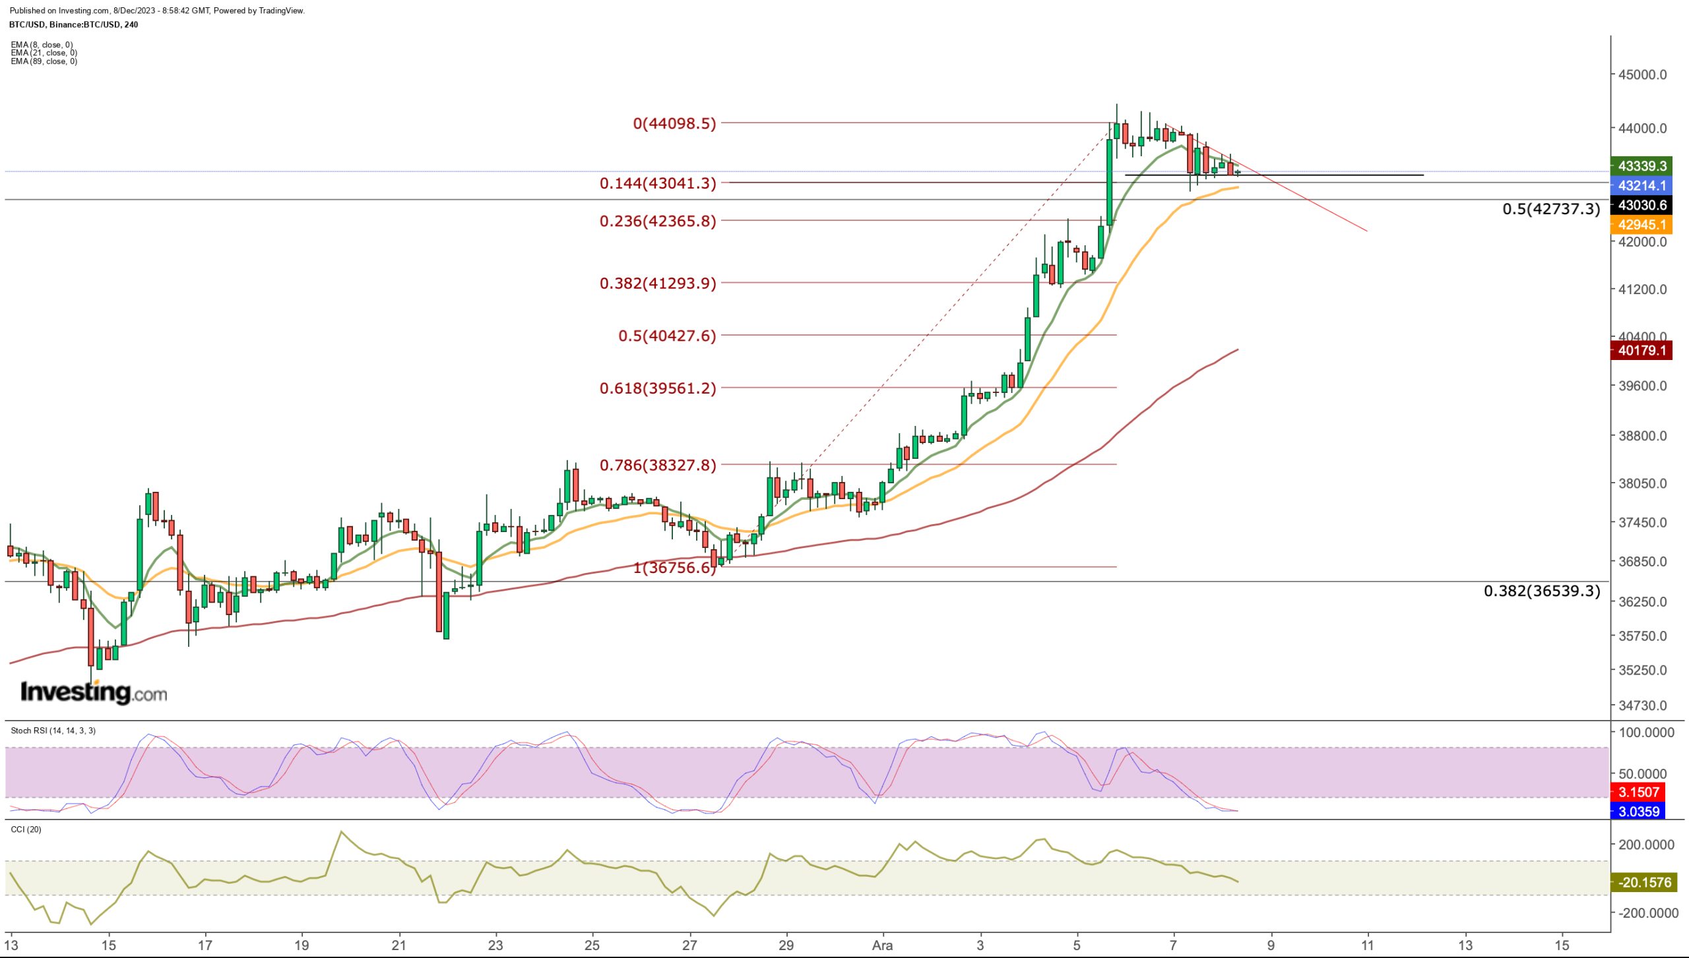Viewport: 1689px width, 958px height.
Task: Click the date 9 on the time axis
Action: point(1271,945)
